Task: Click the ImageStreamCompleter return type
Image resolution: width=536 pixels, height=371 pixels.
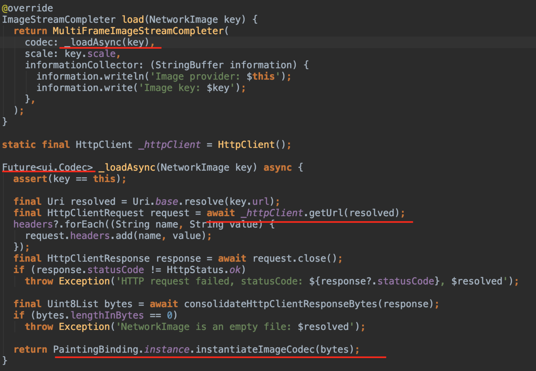Action: (59, 19)
